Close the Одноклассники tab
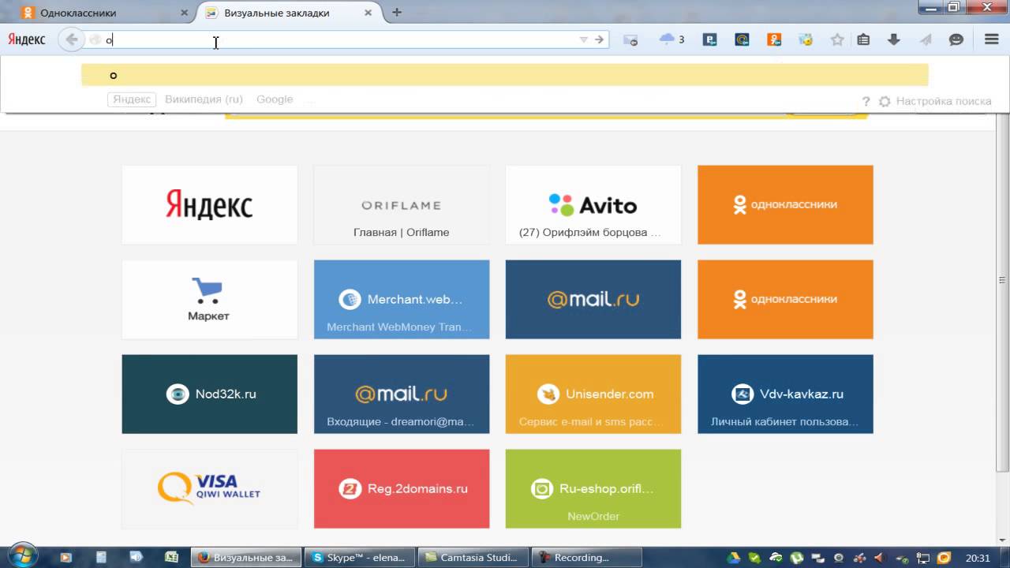 [185, 13]
